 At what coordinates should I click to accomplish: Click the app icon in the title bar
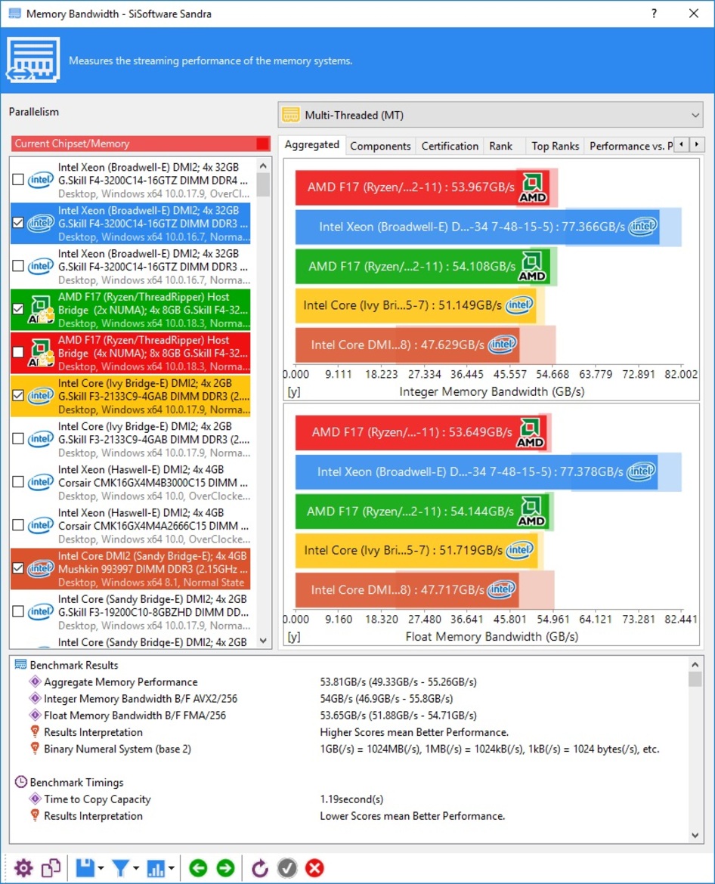(x=14, y=13)
